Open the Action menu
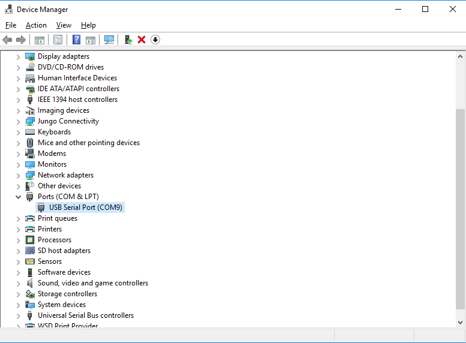This screenshot has height=343, width=466. click(x=36, y=25)
